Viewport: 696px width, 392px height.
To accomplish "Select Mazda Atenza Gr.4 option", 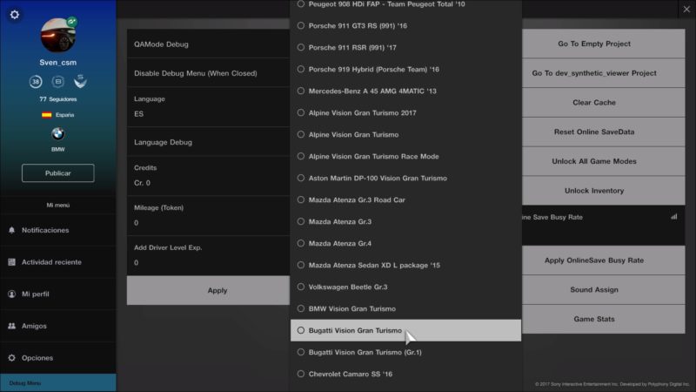I will [405, 244].
